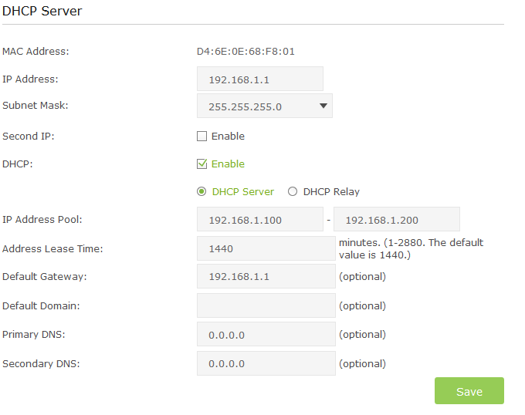This screenshot has height=415, width=525.
Task: Click the empty Default Domain field
Action: click(x=266, y=305)
